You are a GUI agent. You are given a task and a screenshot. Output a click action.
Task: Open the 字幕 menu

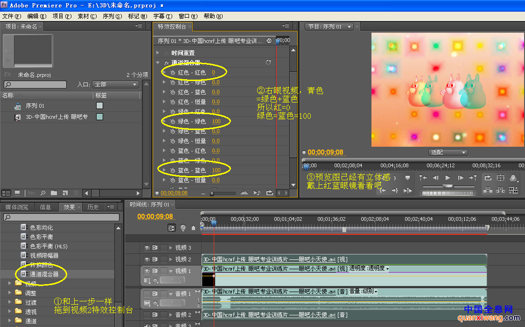point(163,16)
